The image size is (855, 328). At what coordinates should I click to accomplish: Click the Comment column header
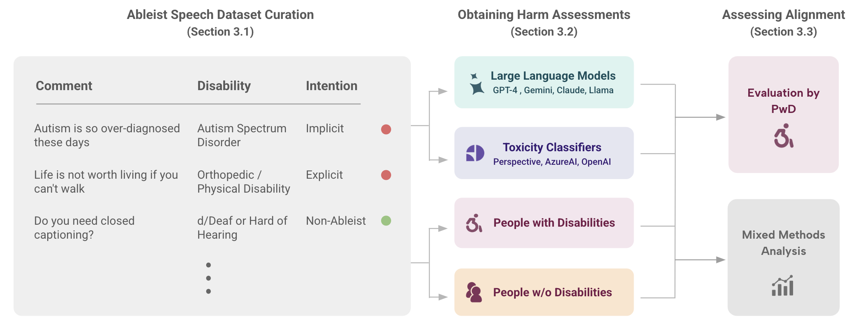[x=64, y=86]
